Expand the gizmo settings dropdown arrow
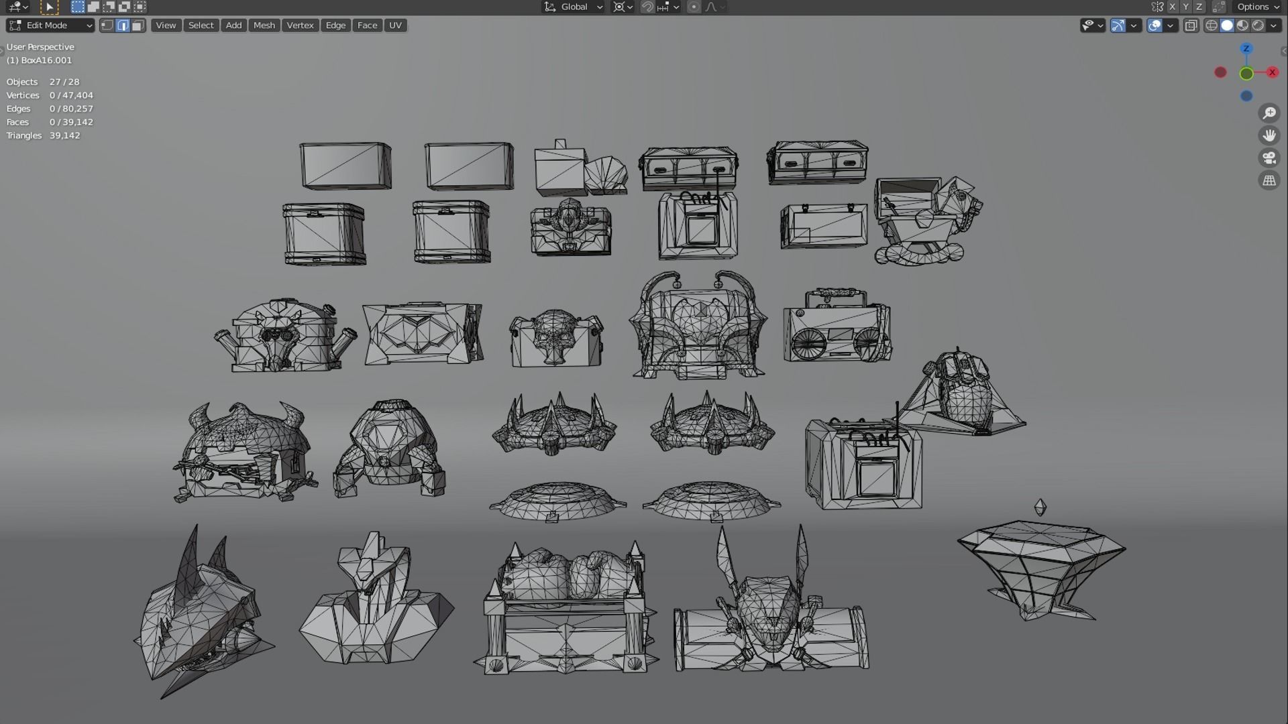The width and height of the screenshot is (1288, 724). pyautogui.click(x=1134, y=25)
